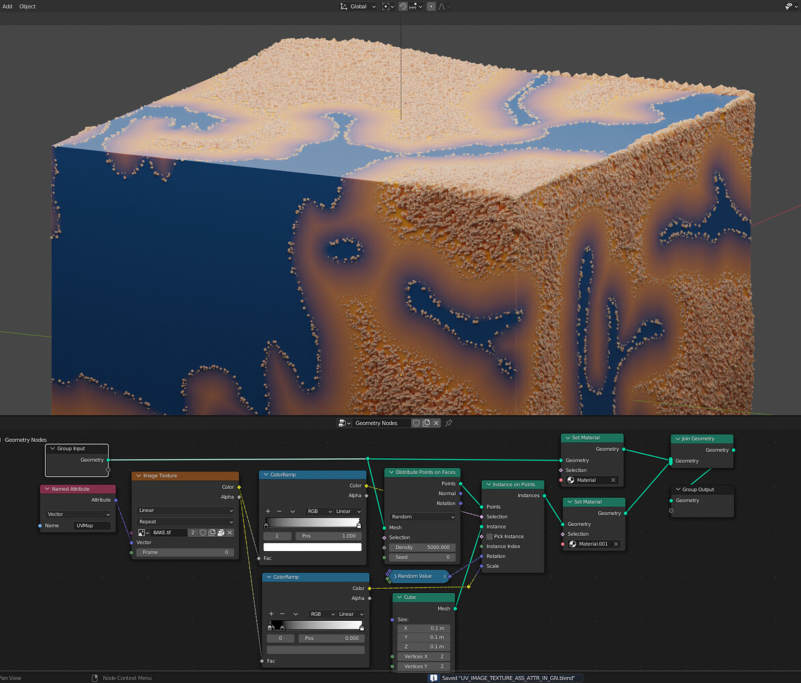Click the dark color swatch in lower ColorRamp
The height and width of the screenshot is (683, 801).
(316, 650)
